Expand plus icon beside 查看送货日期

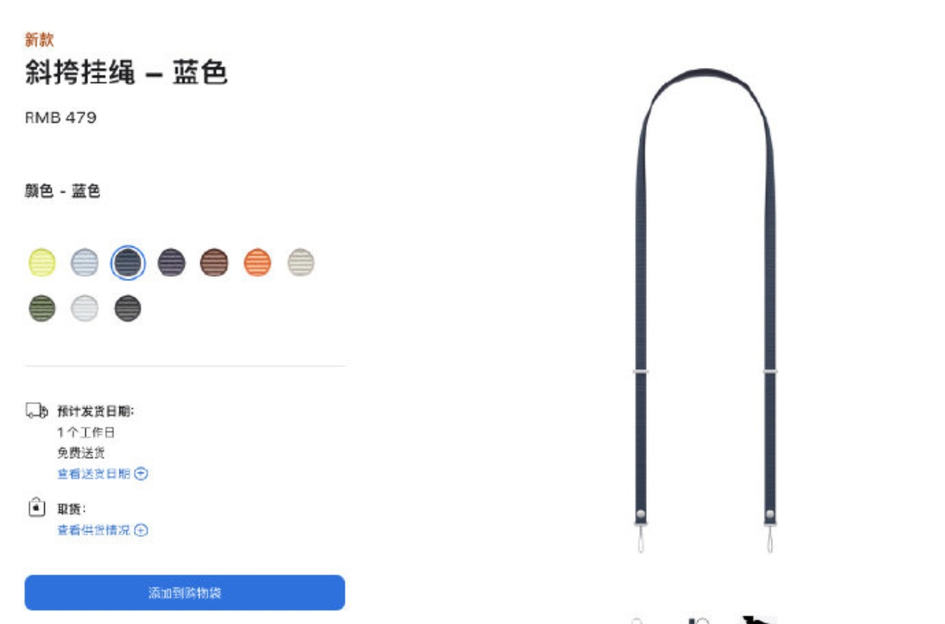pos(141,473)
